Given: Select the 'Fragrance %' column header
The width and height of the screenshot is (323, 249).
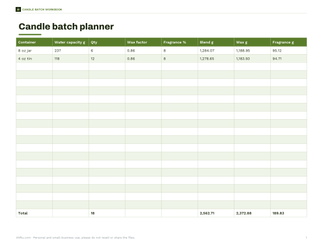Looking at the screenshot, I should tap(180, 42).
